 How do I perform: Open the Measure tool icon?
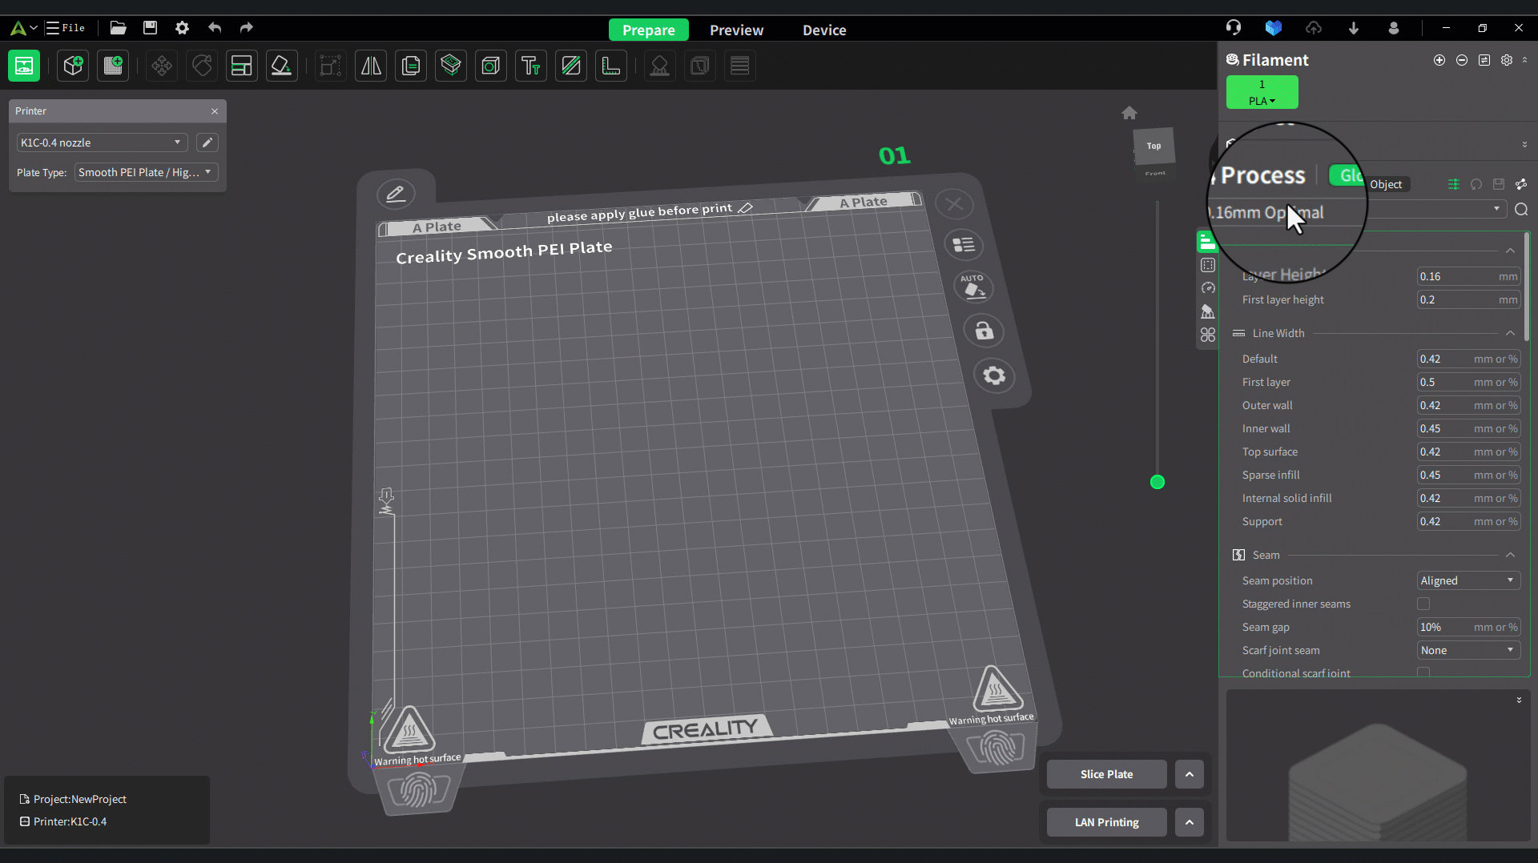[611, 66]
